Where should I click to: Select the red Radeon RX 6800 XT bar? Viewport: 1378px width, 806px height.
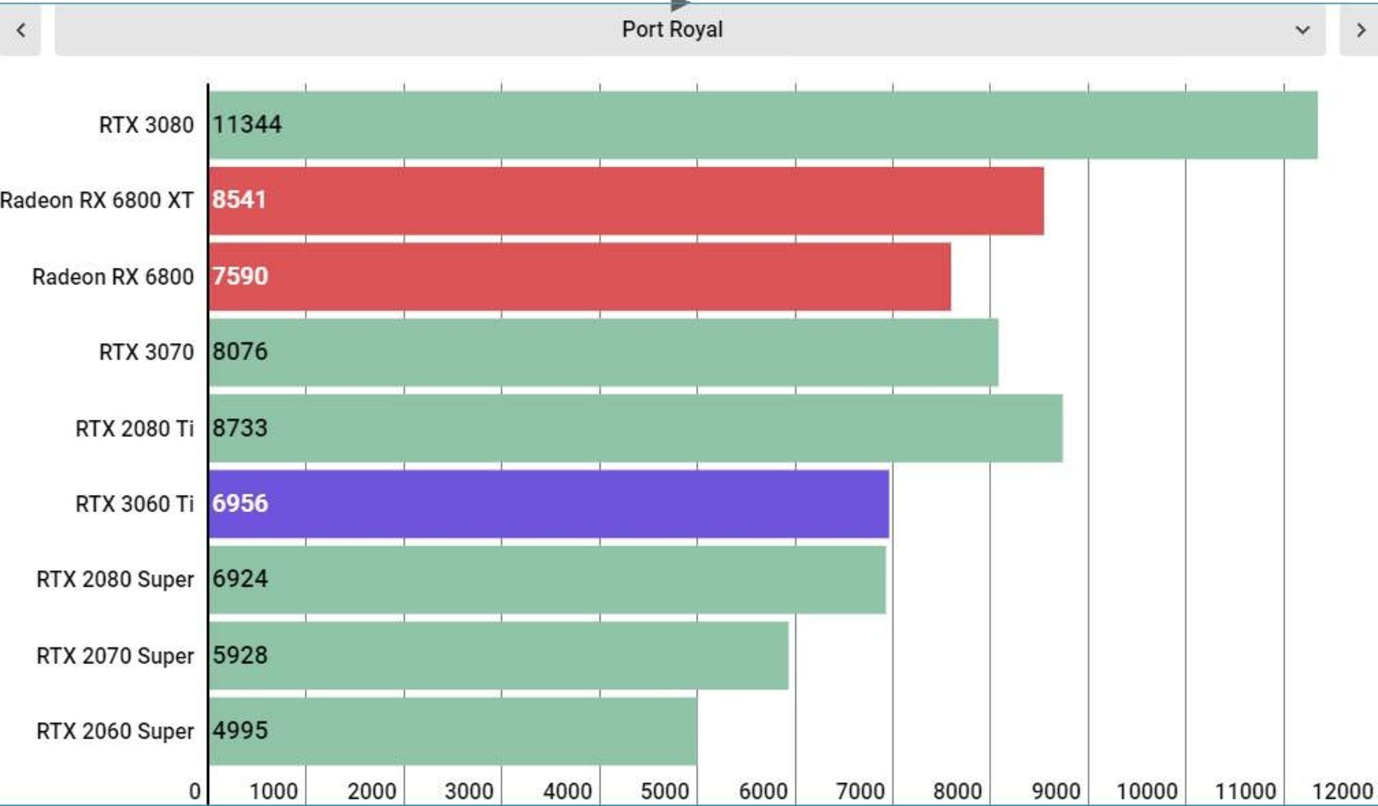tap(627, 201)
